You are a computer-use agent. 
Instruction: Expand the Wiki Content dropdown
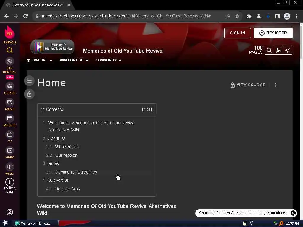tap(74, 60)
